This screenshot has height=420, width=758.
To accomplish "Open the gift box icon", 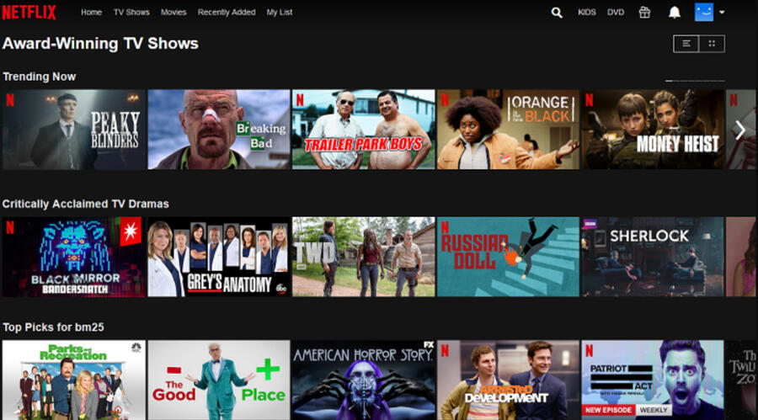I will coord(644,13).
